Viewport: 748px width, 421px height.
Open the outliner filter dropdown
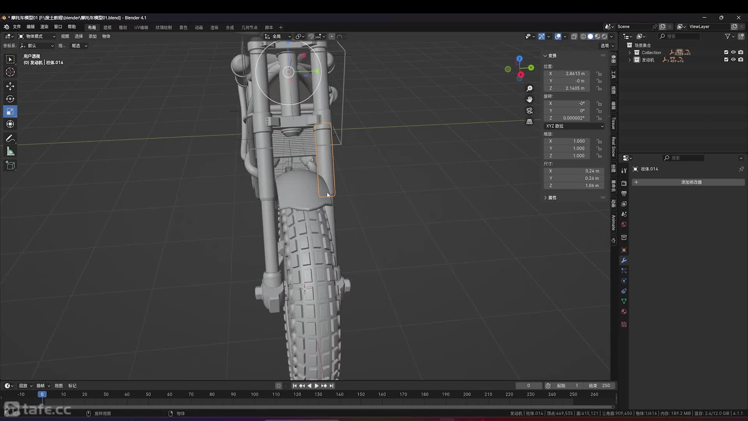[729, 36]
